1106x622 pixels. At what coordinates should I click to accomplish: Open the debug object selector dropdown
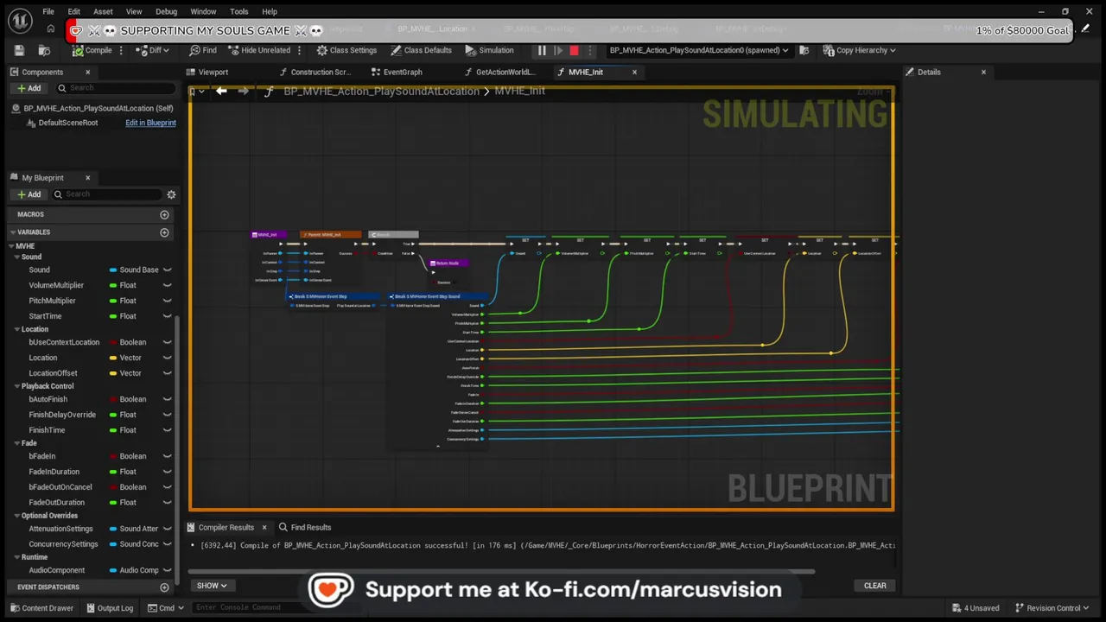pos(698,50)
